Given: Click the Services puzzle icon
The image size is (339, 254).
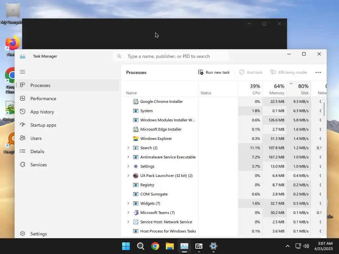Looking at the screenshot, I should [23, 165].
